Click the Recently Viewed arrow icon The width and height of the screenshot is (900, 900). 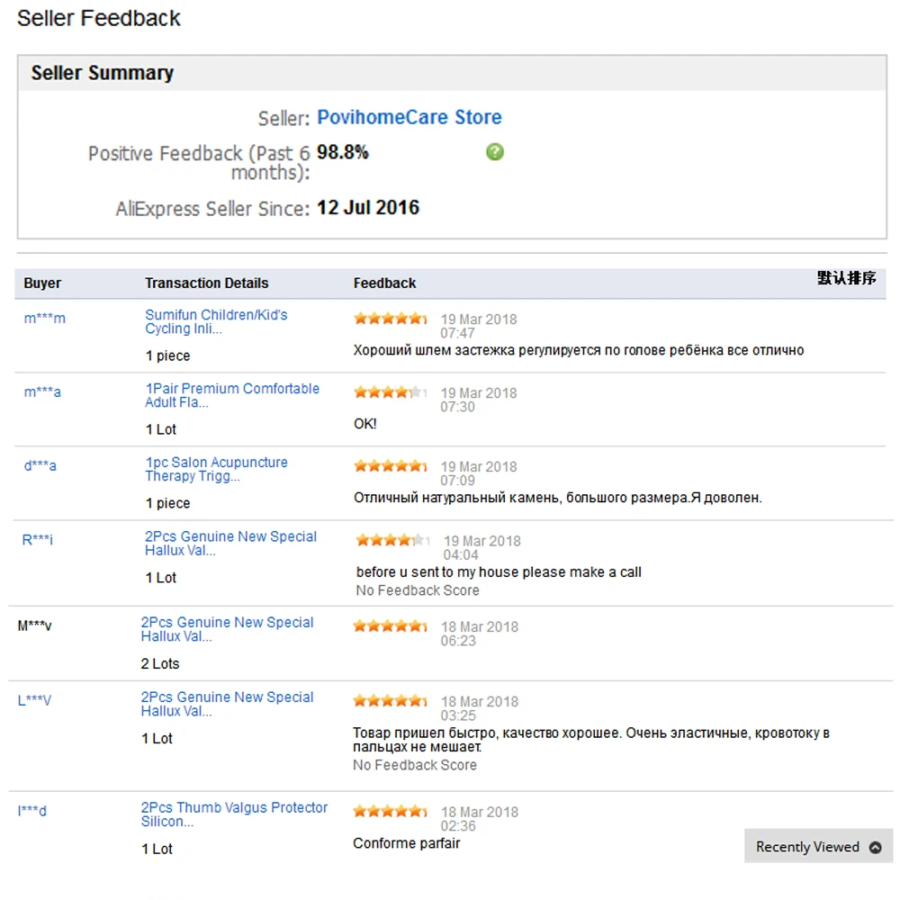(x=876, y=847)
